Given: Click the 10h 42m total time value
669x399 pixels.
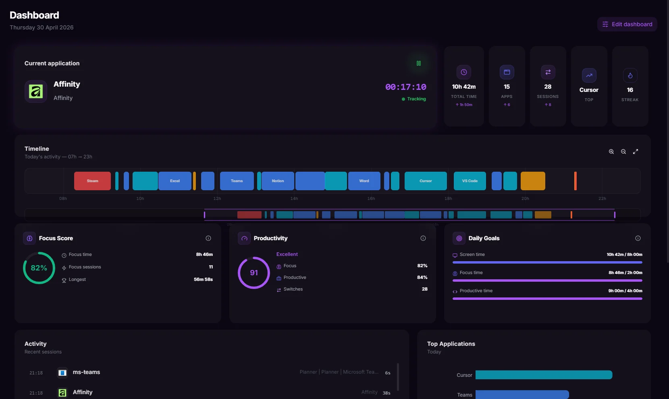Looking at the screenshot, I should 464,87.
